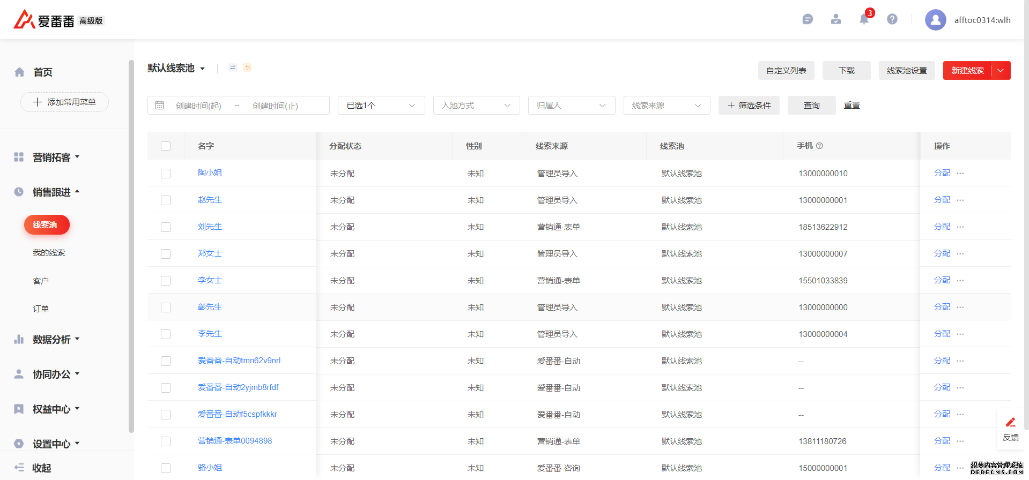The width and height of the screenshot is (1029, 480).
Task: Click the orange refresh icon beside 默认线索池
Action: [x=247, y=67]
